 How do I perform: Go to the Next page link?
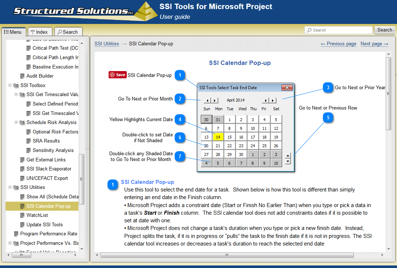pyautogui.click(x=374, y=44)
